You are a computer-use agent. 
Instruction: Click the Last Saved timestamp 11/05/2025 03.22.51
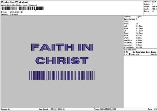(57, 109)
